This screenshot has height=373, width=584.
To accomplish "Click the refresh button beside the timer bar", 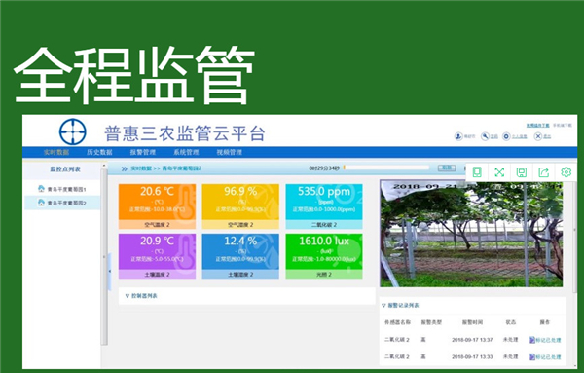I will coord(447,168).
